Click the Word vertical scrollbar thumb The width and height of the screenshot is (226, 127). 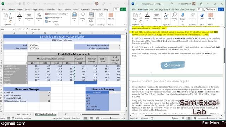[x=224, y=55]
